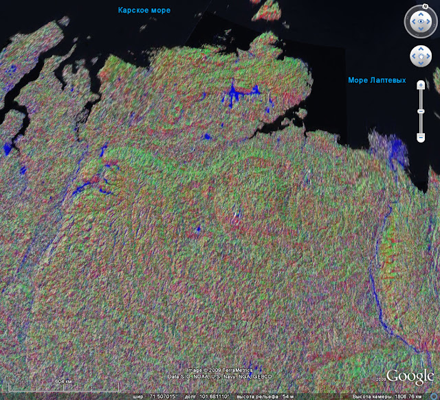
Task: Move north with the move joystick's up arrow
Action: click(421, 49)
